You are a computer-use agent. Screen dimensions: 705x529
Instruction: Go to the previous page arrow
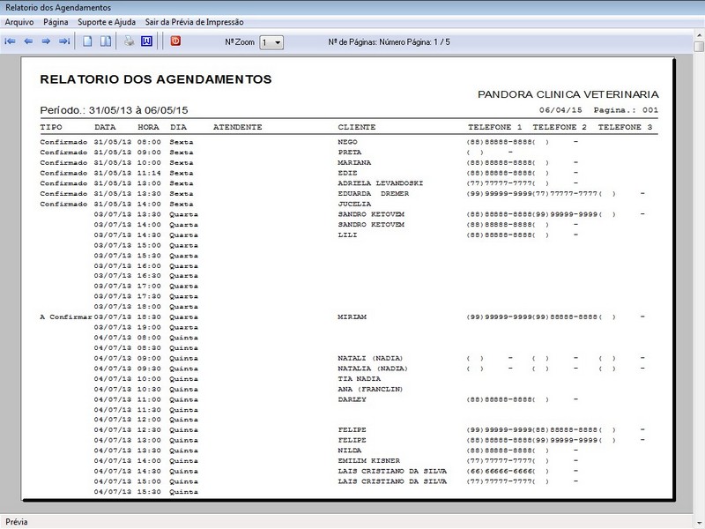coord(28,41)
